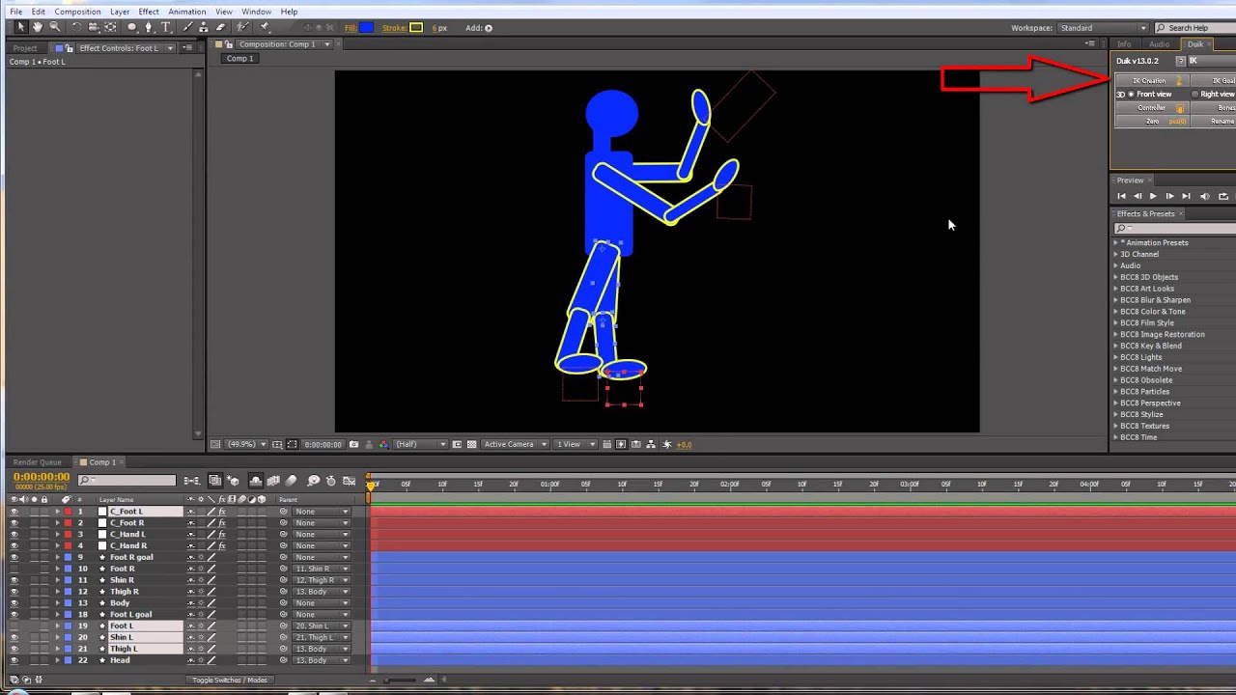Image resolution: width=1236 pixels, height=695 pixels.
Task: Open the yellow Stroke color swatch
Action: (416, 28)
